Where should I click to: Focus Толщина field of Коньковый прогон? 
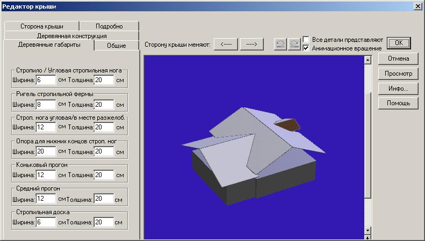[104, 175]
